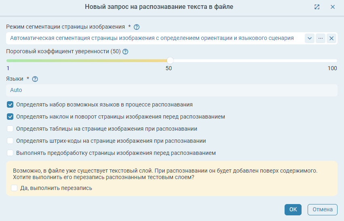The image size is (344, 221).
Task: Expand the dialog to full screen
Action: pos(317,7)
